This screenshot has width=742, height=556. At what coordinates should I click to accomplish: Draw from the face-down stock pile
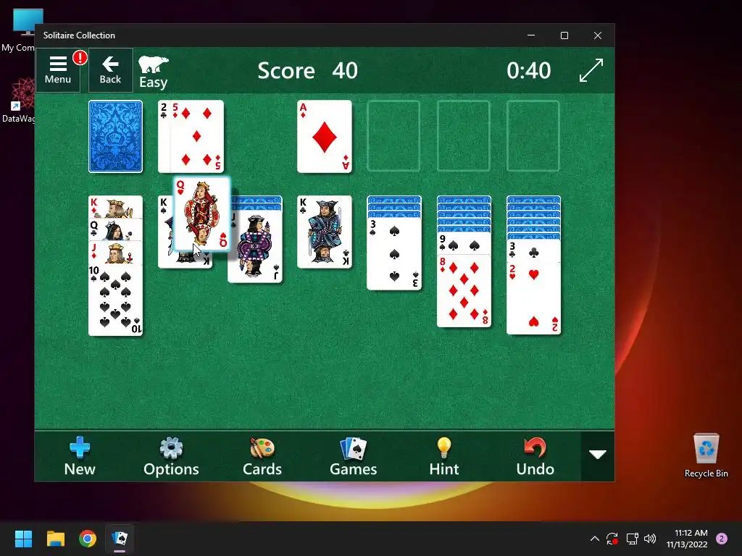click(x=115, y=137)
